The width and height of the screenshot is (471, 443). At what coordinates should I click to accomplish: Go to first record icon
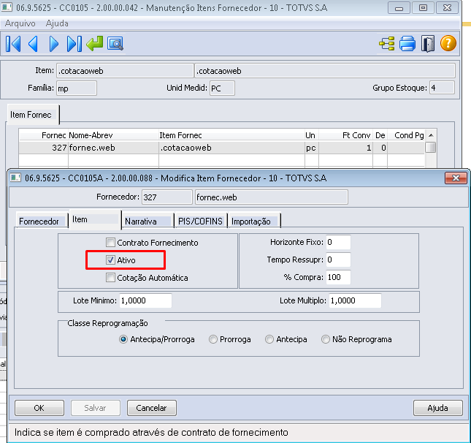[x=13, y=44]
